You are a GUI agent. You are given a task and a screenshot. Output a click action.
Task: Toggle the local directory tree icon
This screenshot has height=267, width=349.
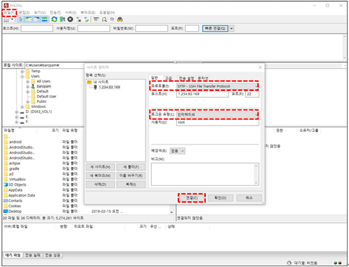pos(29,20)
